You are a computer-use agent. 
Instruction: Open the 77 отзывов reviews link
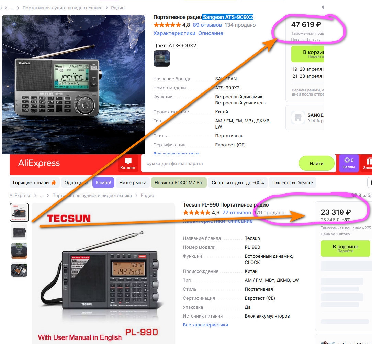point(237,212)
